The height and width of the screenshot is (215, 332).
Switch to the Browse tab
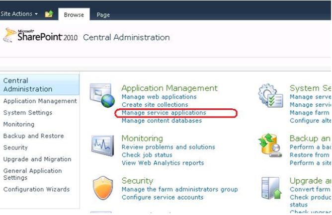coord(74,14)
